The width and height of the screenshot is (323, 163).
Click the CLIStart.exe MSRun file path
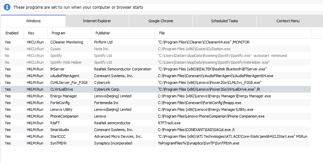(x=233, y=136)
